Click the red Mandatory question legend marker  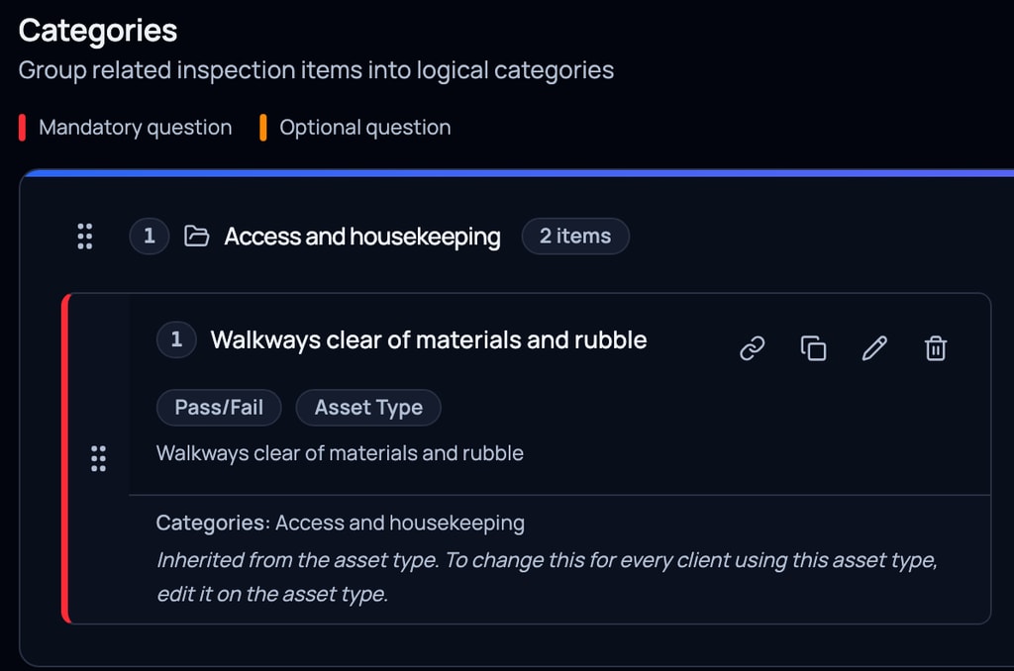click(x=22, y=128)
